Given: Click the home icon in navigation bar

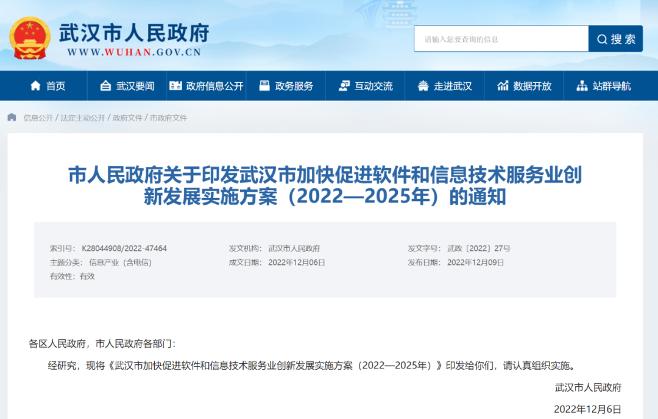Looking at the screenshot, I should [x=36, y=86].
